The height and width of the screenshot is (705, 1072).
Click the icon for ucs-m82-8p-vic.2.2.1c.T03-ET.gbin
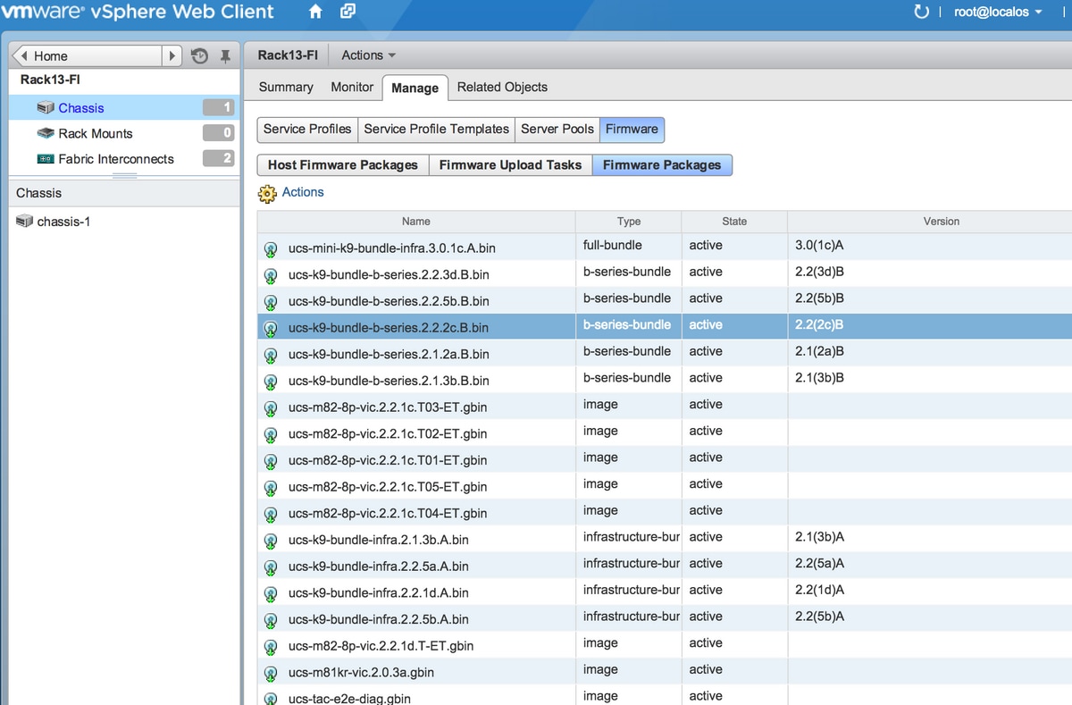click(271, 408)
